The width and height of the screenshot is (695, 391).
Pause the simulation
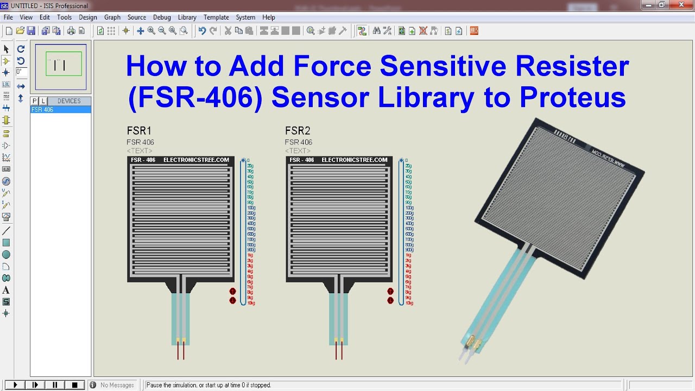(x=55, y=385)
